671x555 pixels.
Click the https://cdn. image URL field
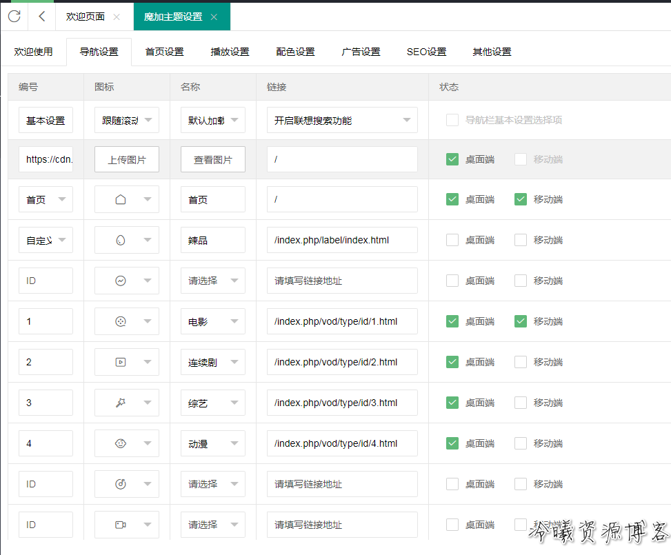tap(46, 160)
